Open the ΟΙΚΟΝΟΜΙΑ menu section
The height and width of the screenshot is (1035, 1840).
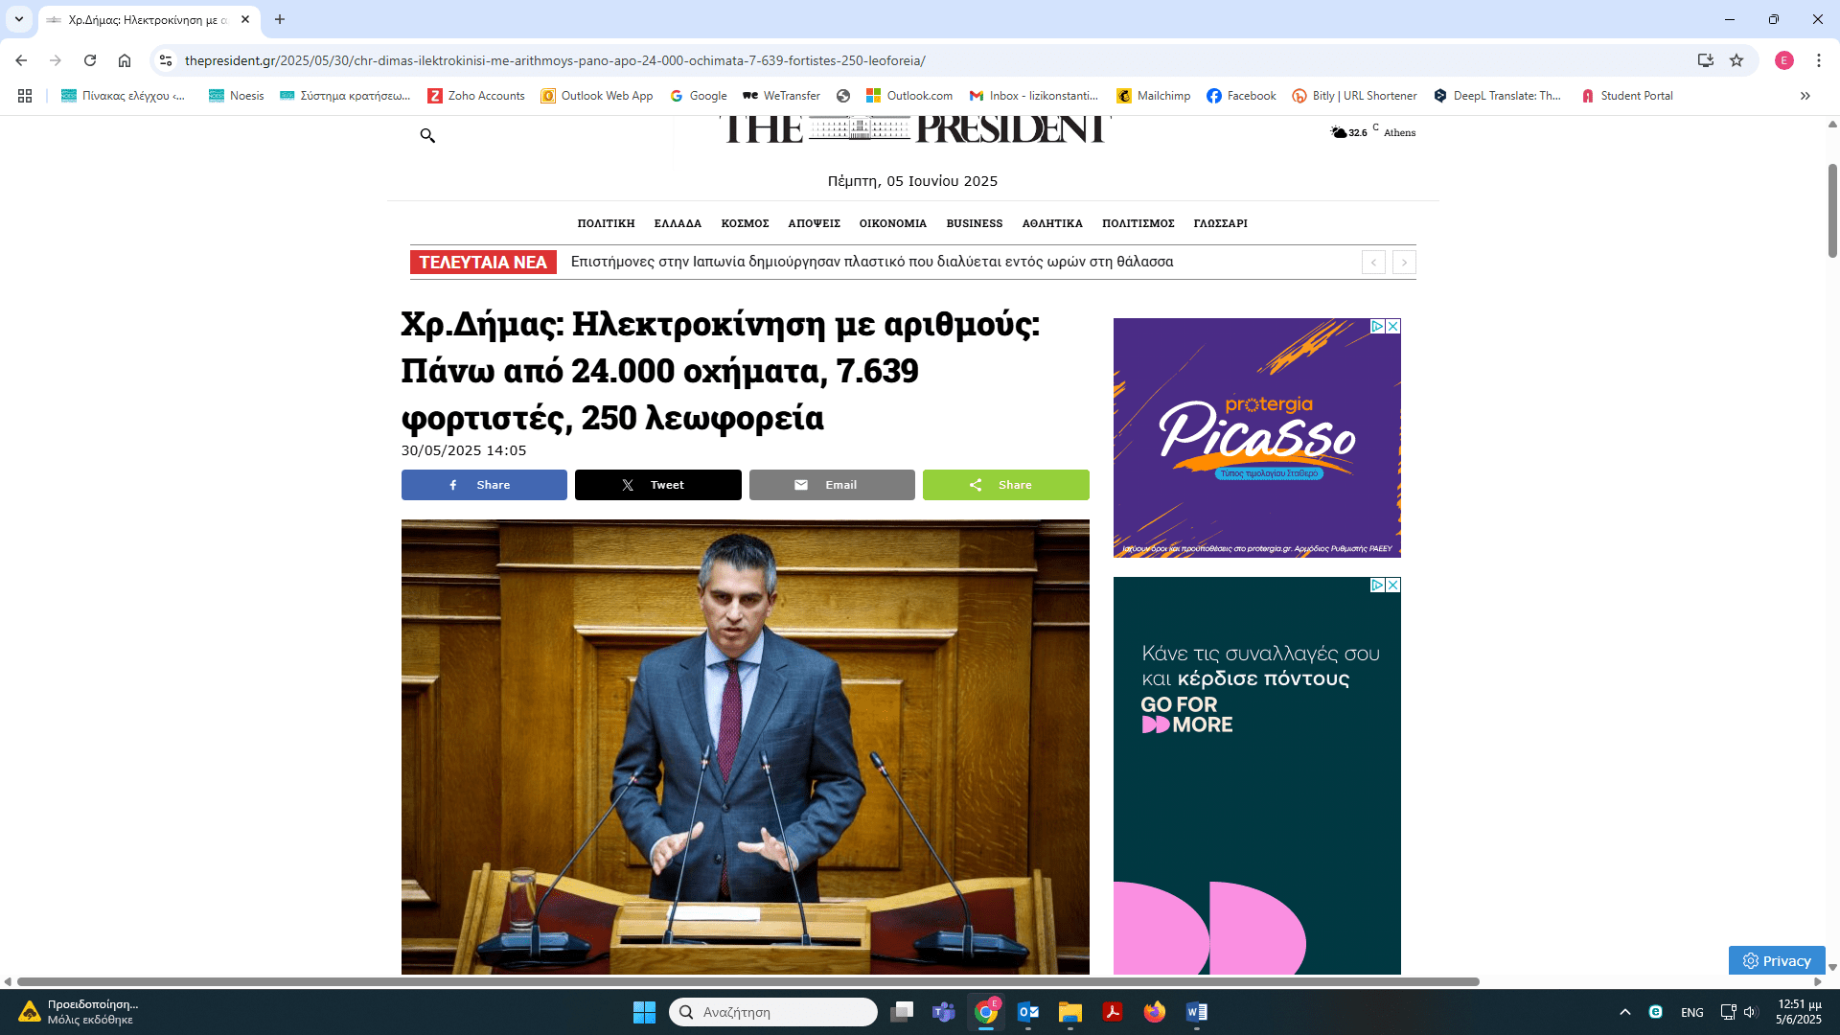tap(892, 223)
